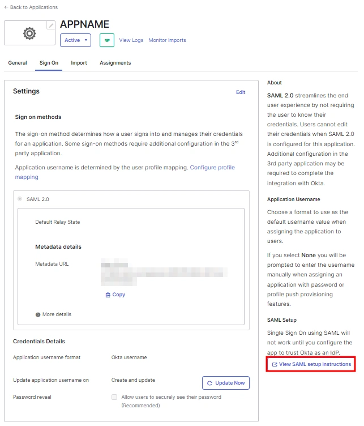
Task: Click external link icon beside SAML instructions
Action: tap(275, 364)
